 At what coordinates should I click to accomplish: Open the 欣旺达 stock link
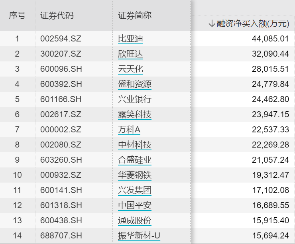click(x=131, y=54)
